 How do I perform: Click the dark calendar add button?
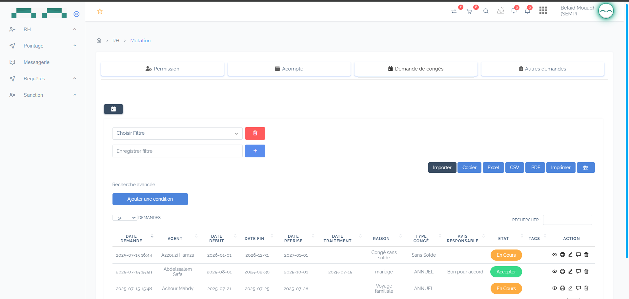coord(113,109)
